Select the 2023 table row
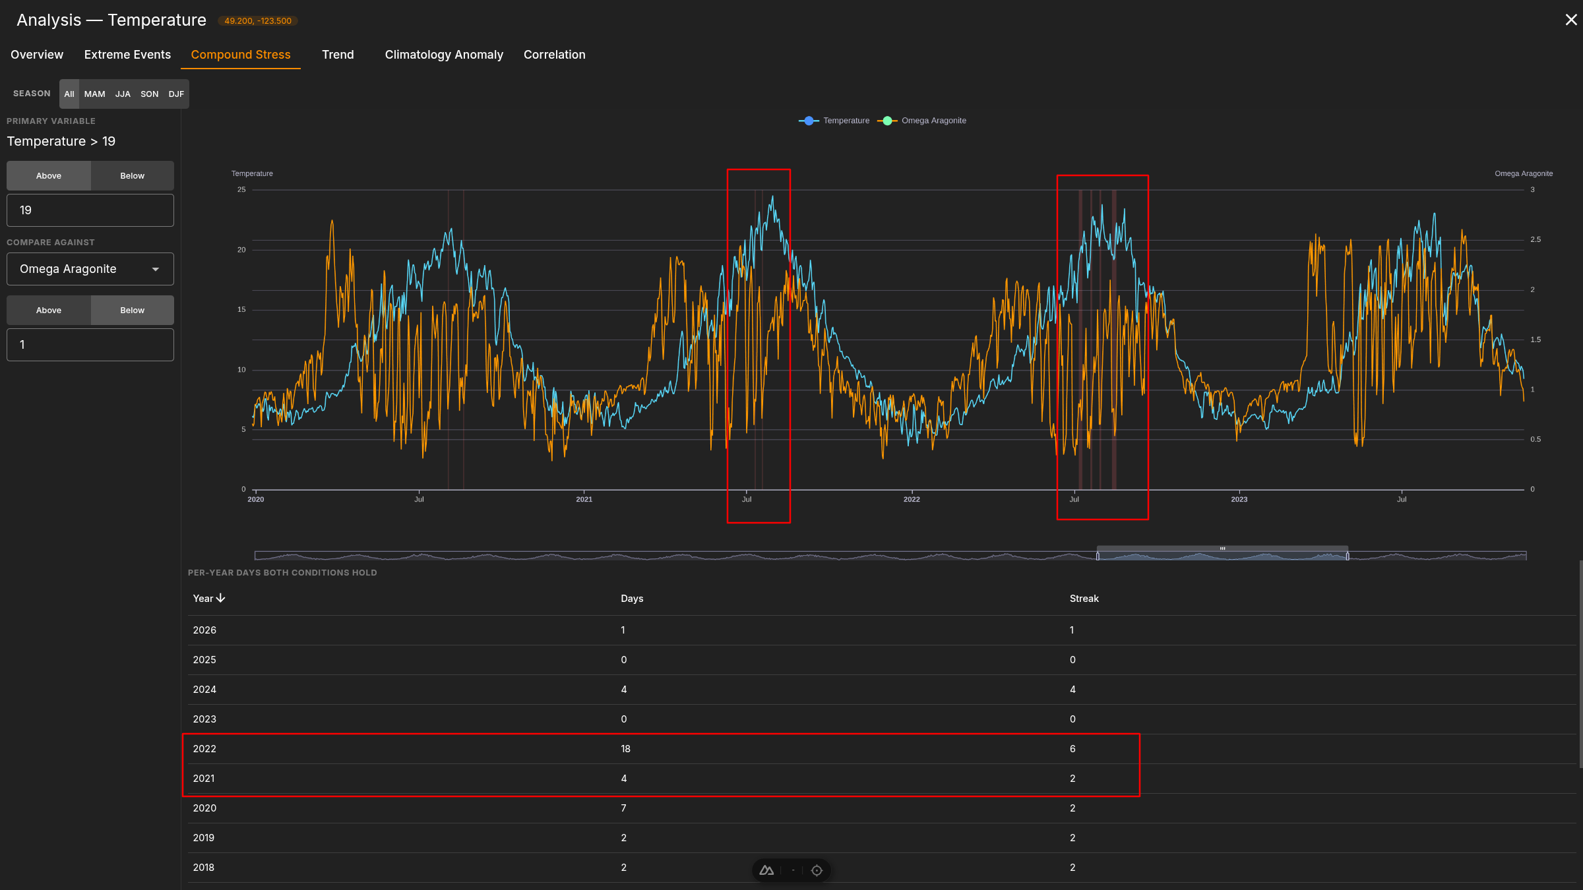Screen dimensions: 1583x890 click(x=881, y=719)
